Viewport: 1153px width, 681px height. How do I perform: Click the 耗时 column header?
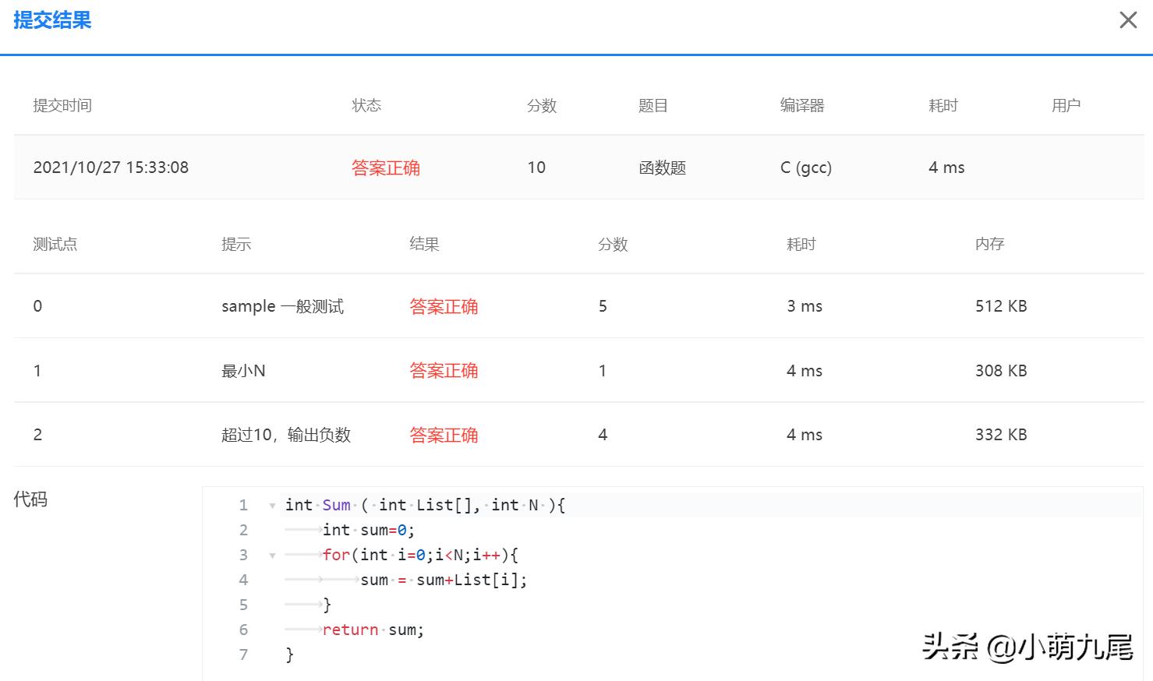tap(943, 105)
